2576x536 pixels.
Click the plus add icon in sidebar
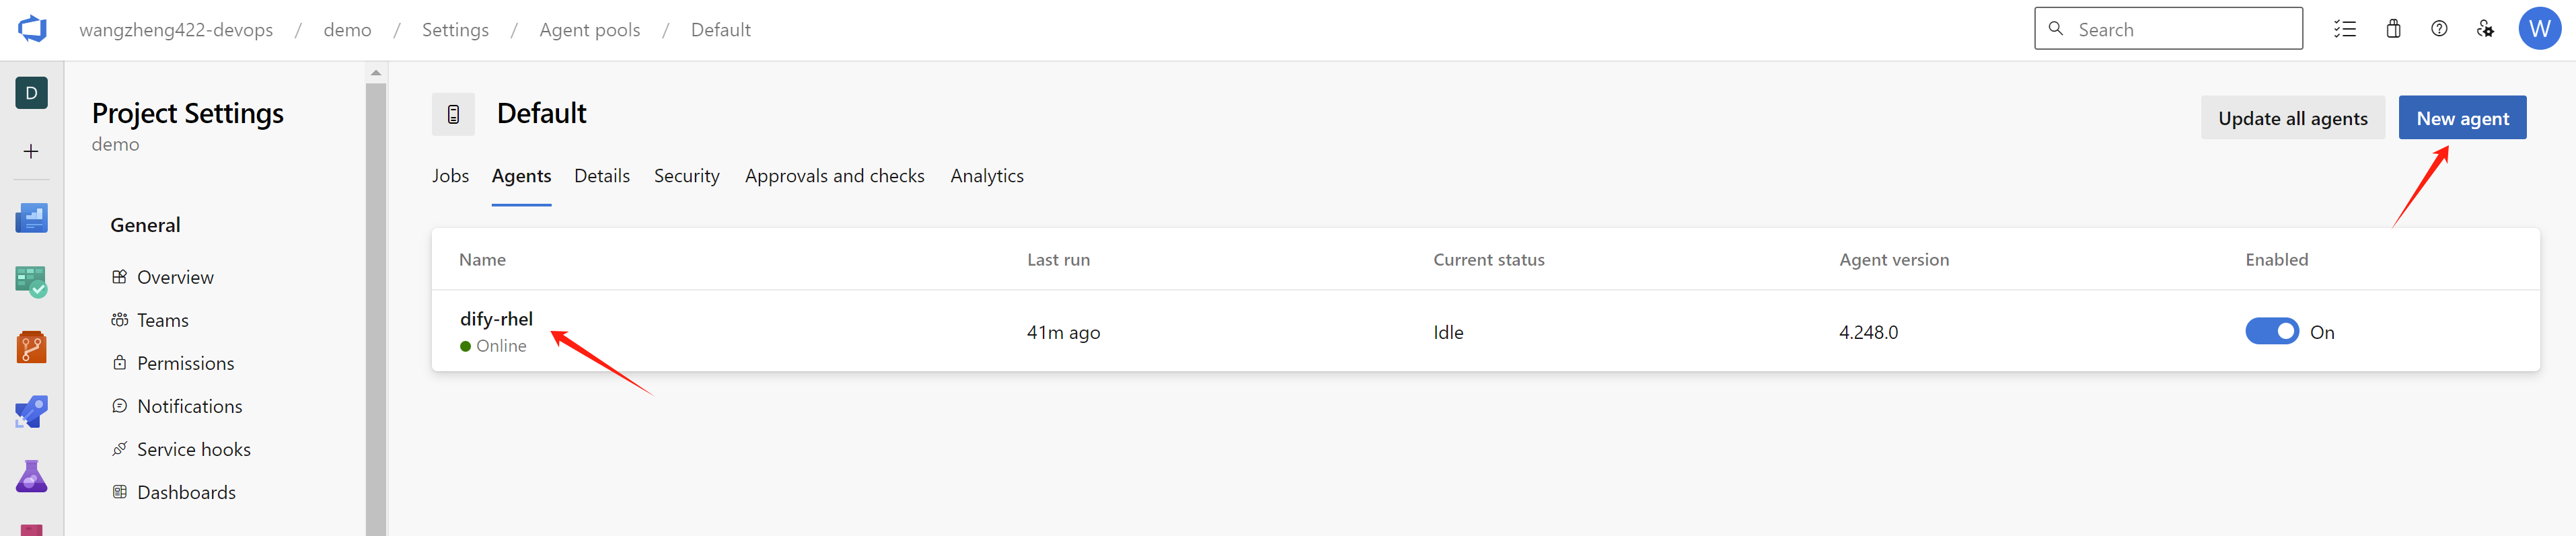click(32, 152)
